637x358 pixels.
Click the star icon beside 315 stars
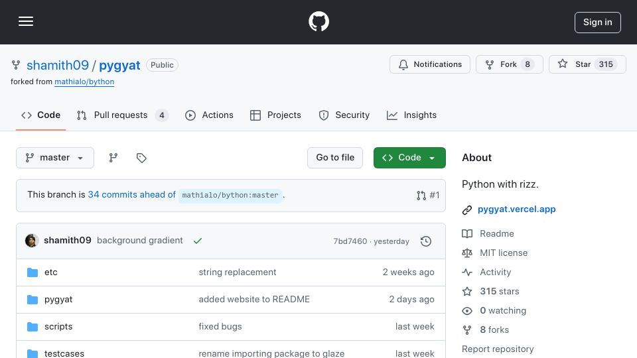[x=467, y=292]
